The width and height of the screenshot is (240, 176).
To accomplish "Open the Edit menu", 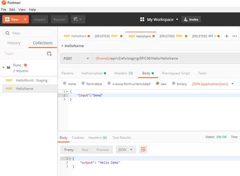I will click(12, 10).
